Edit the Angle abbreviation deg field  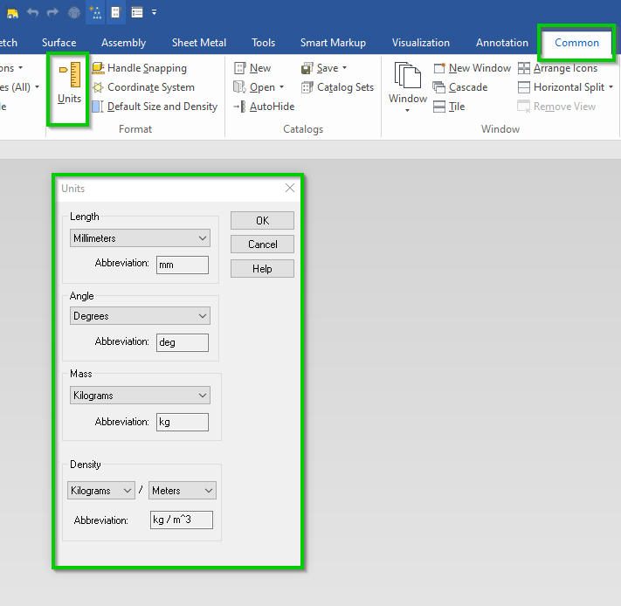(183, 342)
